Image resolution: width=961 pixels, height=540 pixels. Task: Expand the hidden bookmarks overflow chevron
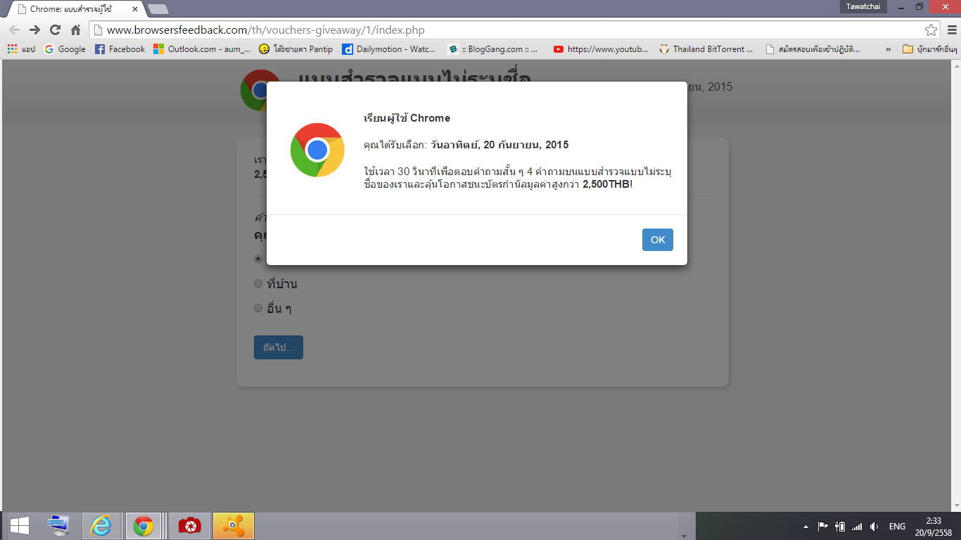[x=888, y=49]
